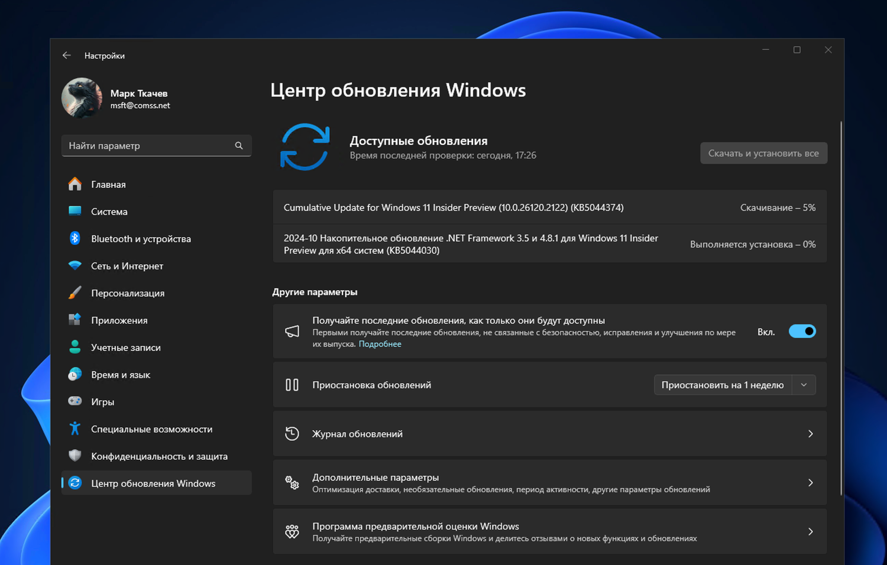Image resolution: width=887 pixels, height=565 pixels.
Task: Click the Insider Program hearts icon
Action: click(x=292, y=532)
